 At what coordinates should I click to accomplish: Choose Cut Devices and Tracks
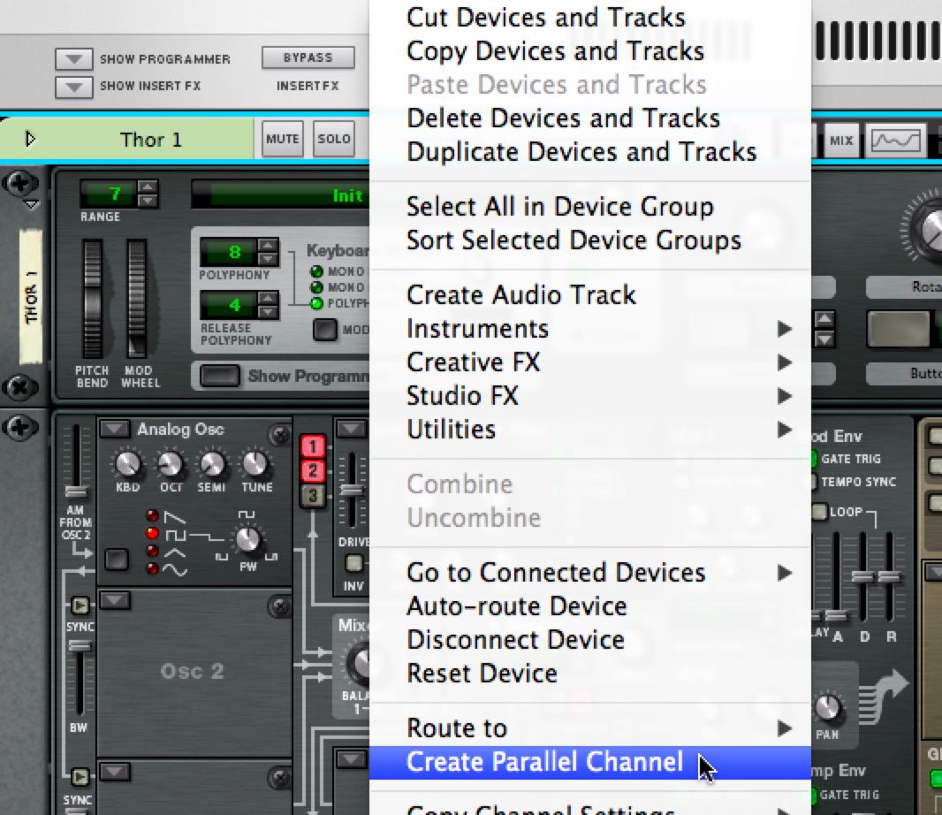[x=590, y=18]
